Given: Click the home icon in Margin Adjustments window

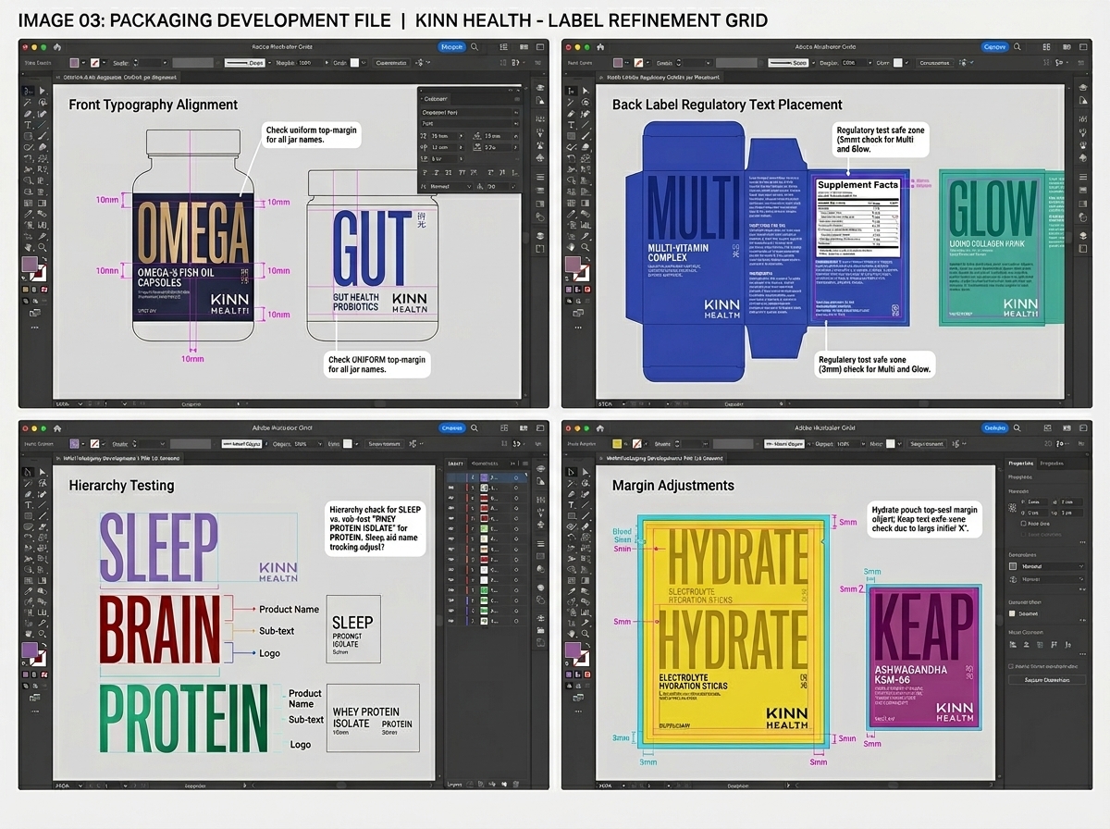Looking at the screenshot, I should (599, 428).
